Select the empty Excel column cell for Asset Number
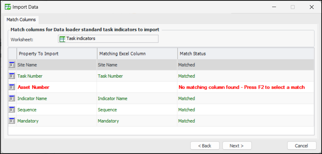Viewport: 322px width, 154px height. point(137,87)
